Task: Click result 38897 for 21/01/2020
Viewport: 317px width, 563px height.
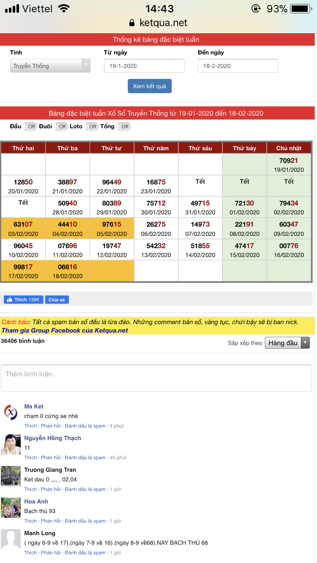Action: [68, 182]
